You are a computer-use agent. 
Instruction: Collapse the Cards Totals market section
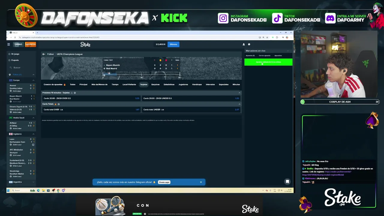[x=239, y=104]
